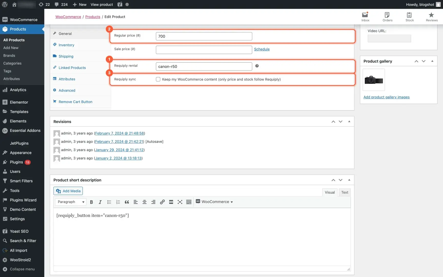Open the Linked Products tab
The width and height of the screenshot is (443, 277).
point(80,68)
